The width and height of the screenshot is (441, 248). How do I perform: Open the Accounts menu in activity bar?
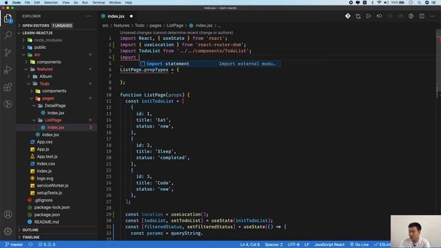click(x=8, y=214)
